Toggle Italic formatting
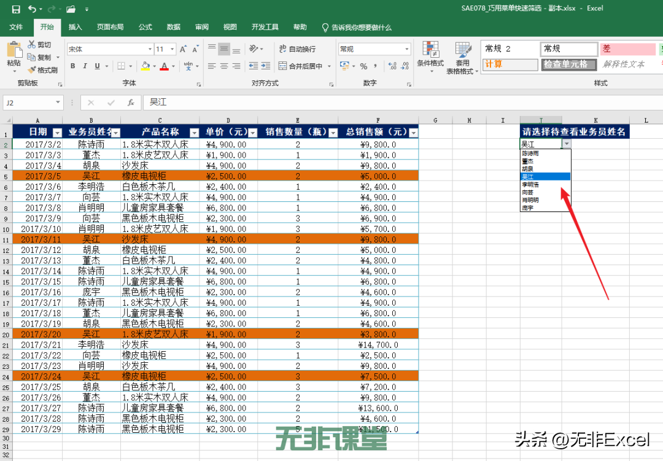663x461 pixels. click(85, 66)
